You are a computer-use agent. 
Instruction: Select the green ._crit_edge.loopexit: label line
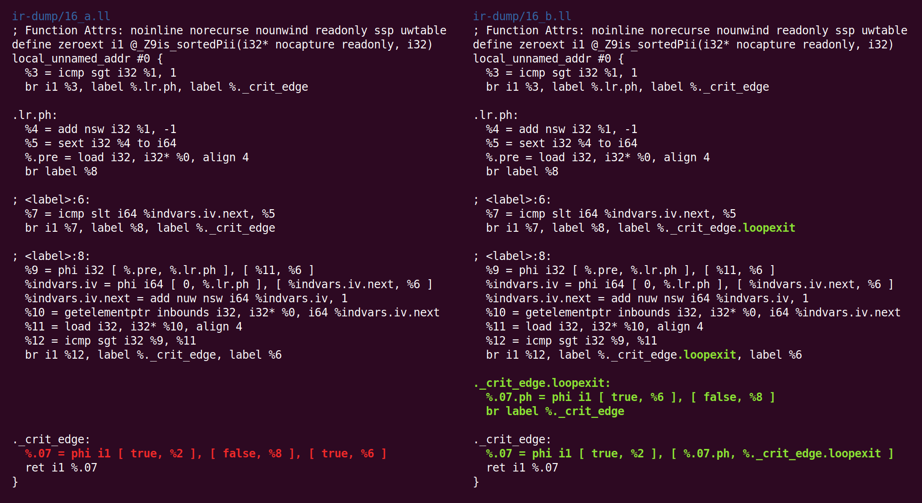coord(542,383)
